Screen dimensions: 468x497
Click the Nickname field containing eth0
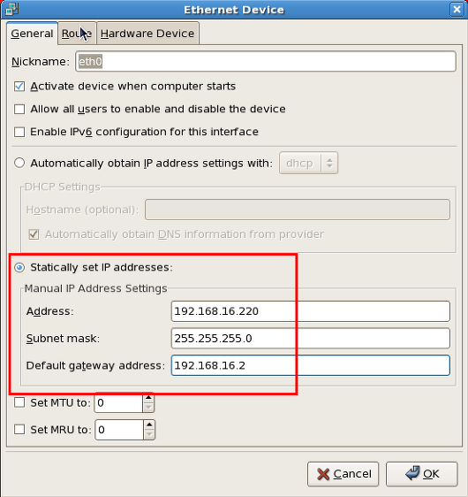[x=266, y=61]
